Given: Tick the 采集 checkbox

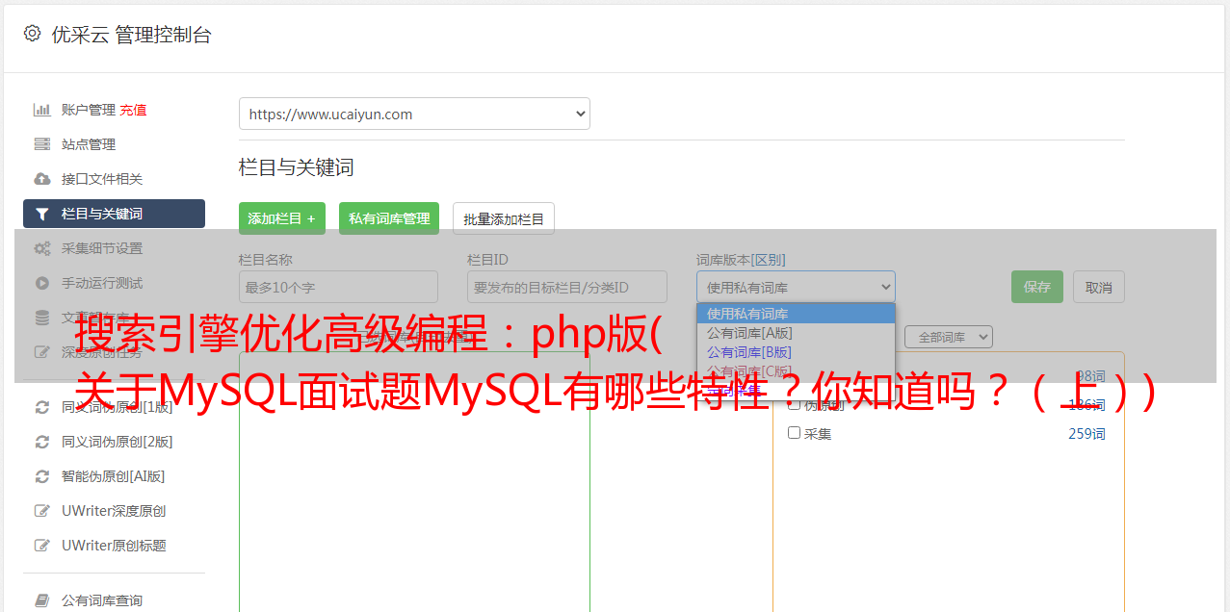Looking at the screenshot, I should pos(795,433).
